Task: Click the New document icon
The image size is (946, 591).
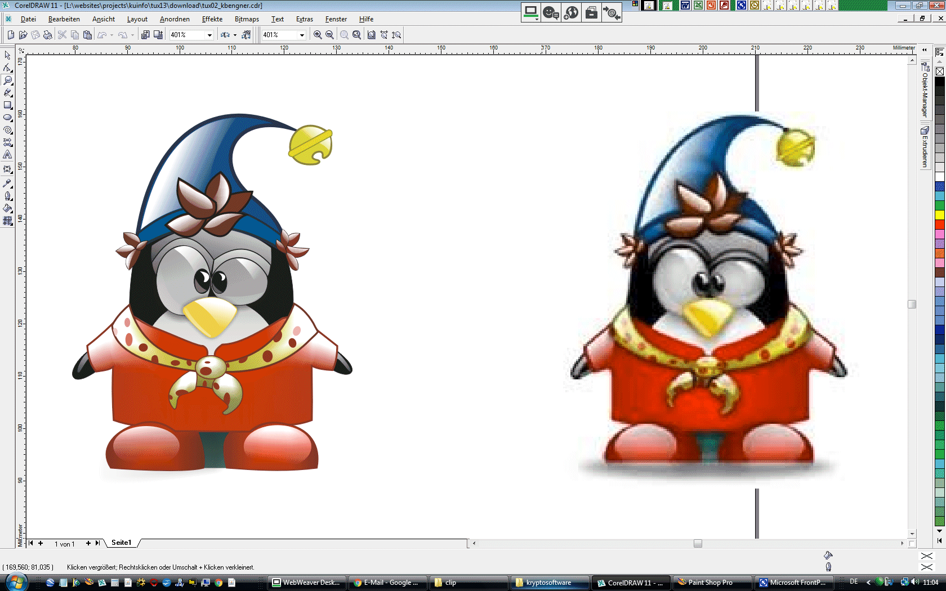Action: click(10, 35)
